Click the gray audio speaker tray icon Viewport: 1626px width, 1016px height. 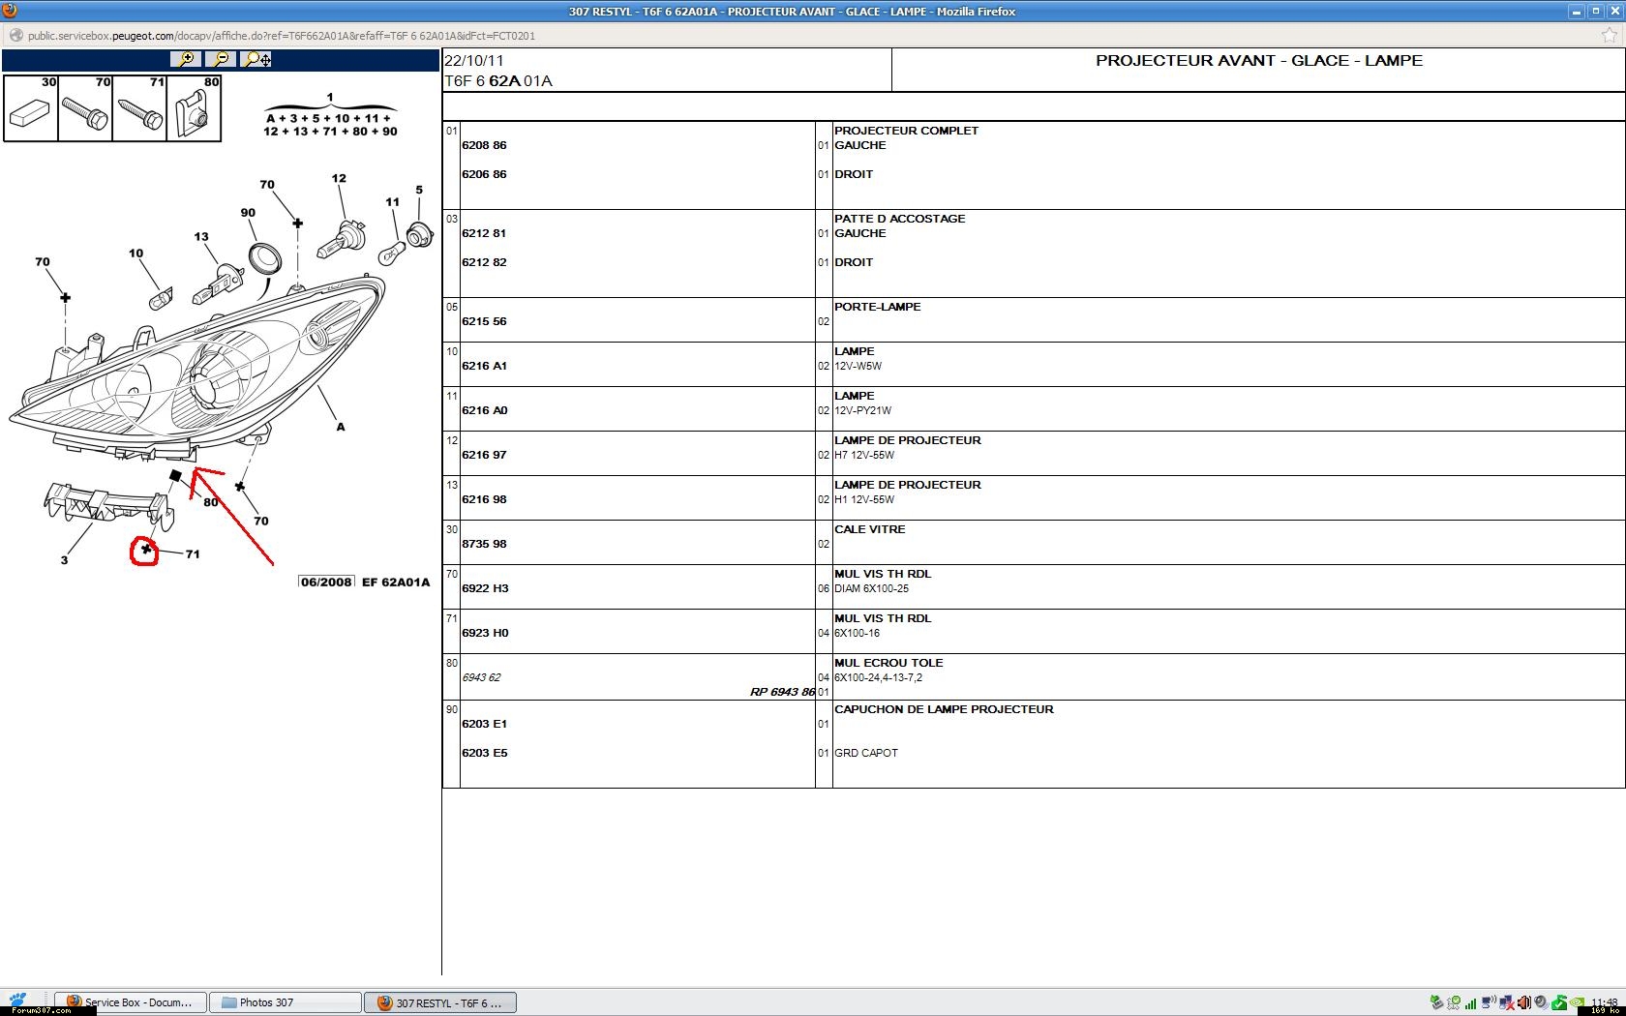pos(1541,1002)
